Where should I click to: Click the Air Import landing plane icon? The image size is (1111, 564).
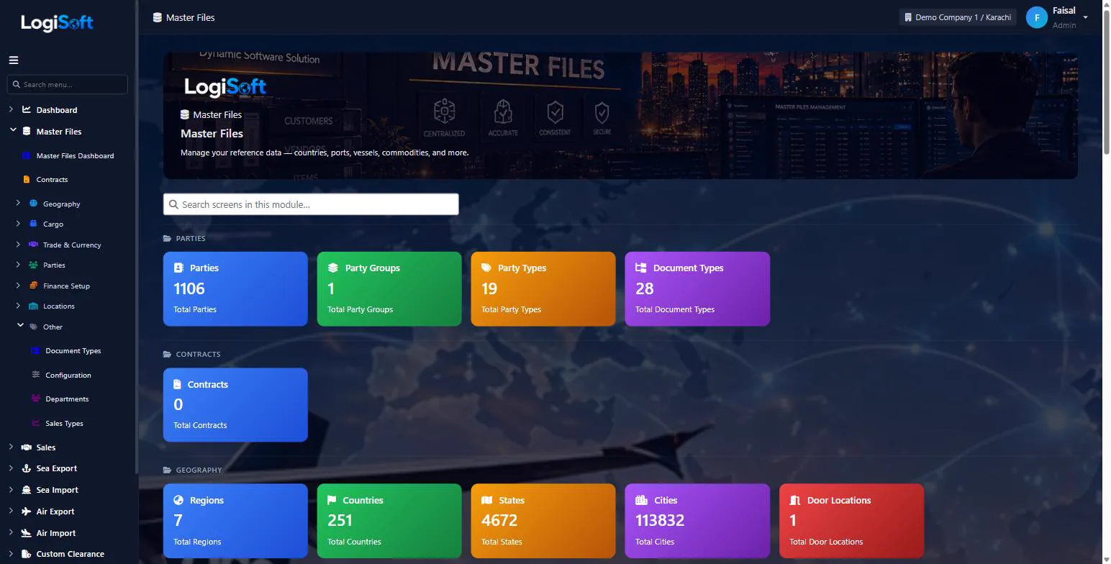[27, 533]
